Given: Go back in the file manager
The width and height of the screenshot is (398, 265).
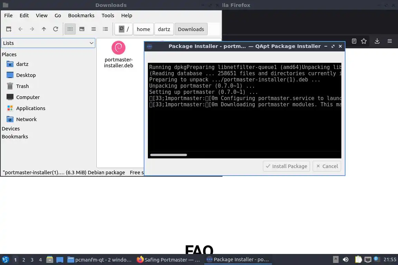Looking at the screenshot, I should click(21, 29).
